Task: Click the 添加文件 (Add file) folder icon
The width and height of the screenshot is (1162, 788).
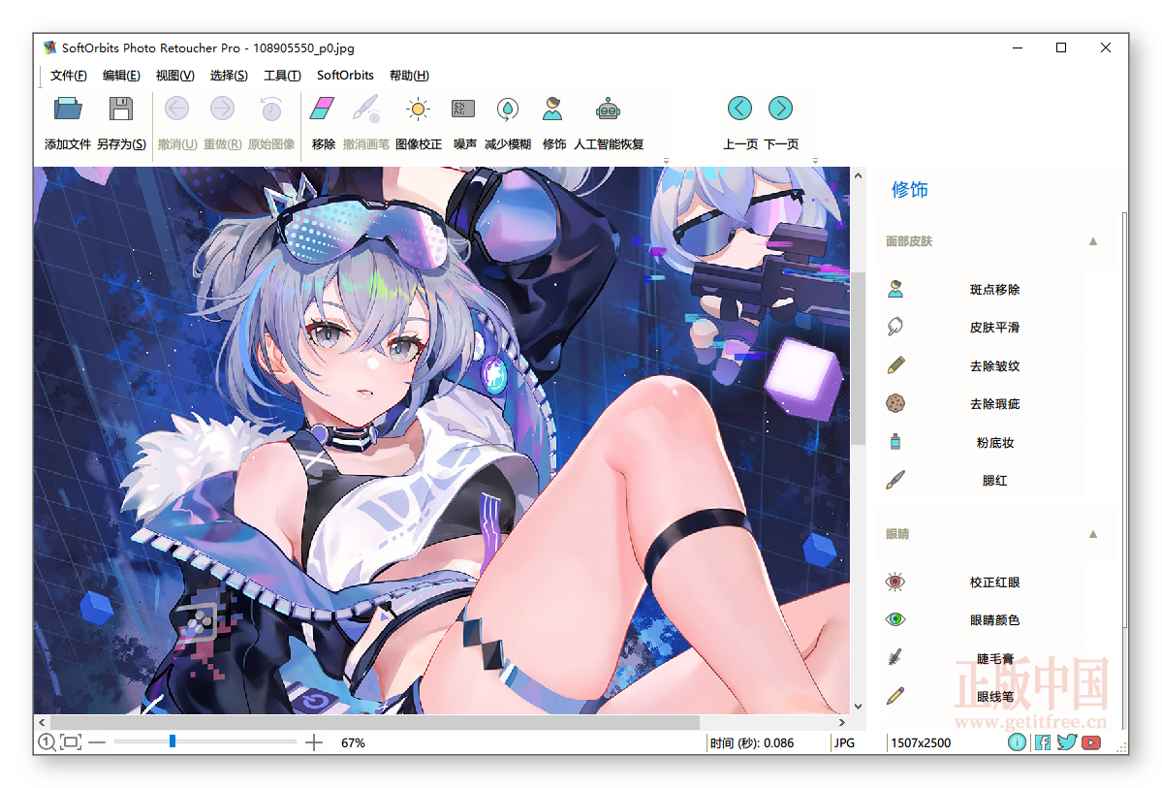Action: tap(68, 109)
